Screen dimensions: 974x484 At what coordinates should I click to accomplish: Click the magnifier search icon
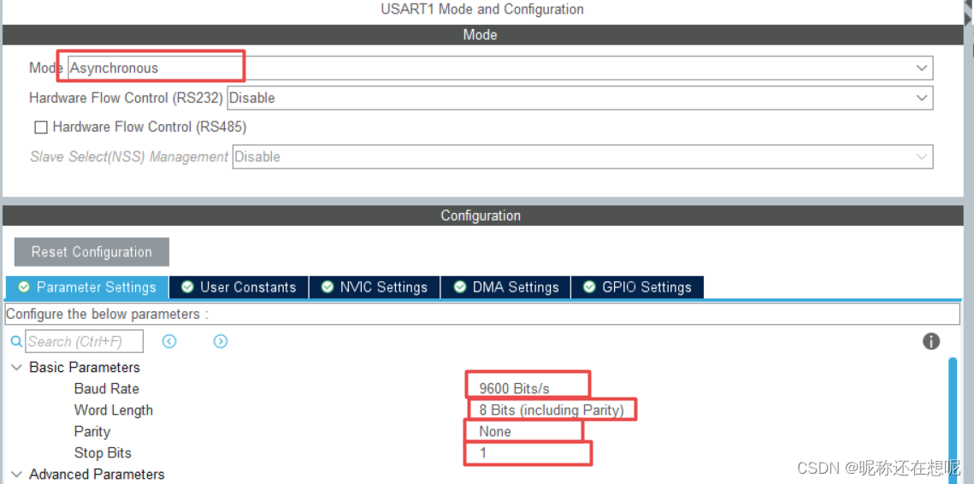click(17, 341)
